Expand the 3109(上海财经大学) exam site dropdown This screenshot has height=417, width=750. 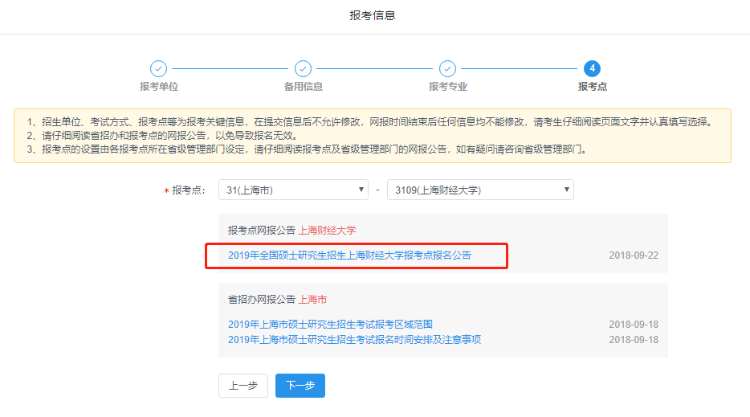coord(479,190)
